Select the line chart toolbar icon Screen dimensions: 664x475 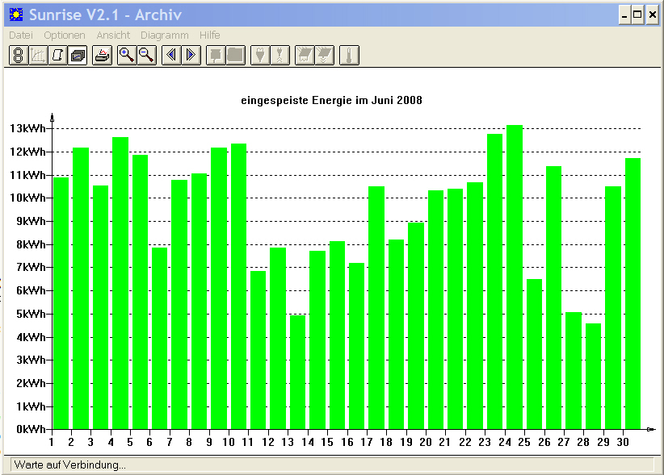click(x=38, y=56)
